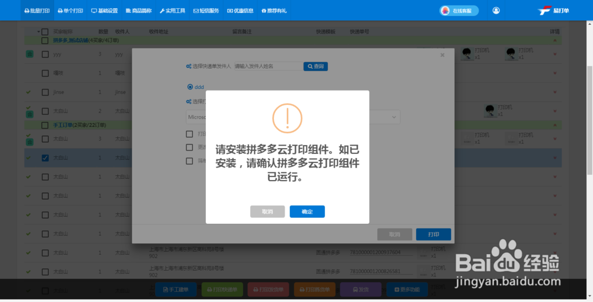Click the 详情 column header

click(x=555, y=32)
